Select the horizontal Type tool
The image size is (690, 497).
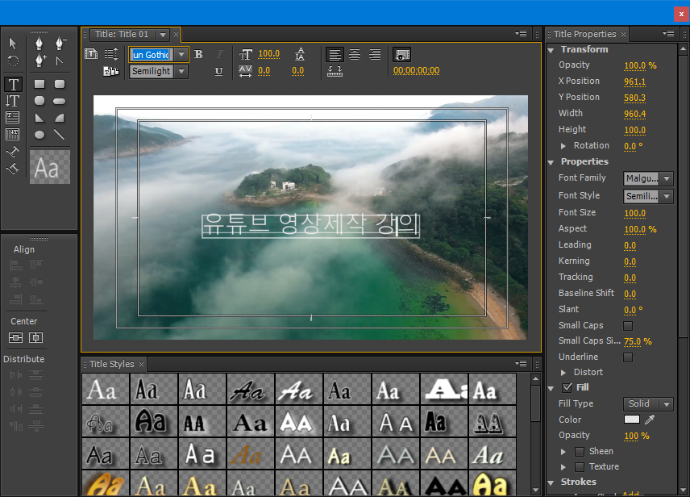point(13,84)
